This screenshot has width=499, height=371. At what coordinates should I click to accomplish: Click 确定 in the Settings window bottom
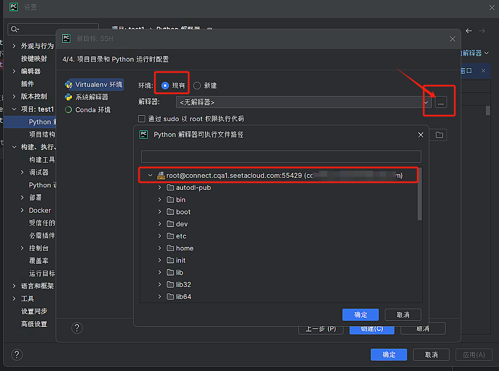[389, 355]
